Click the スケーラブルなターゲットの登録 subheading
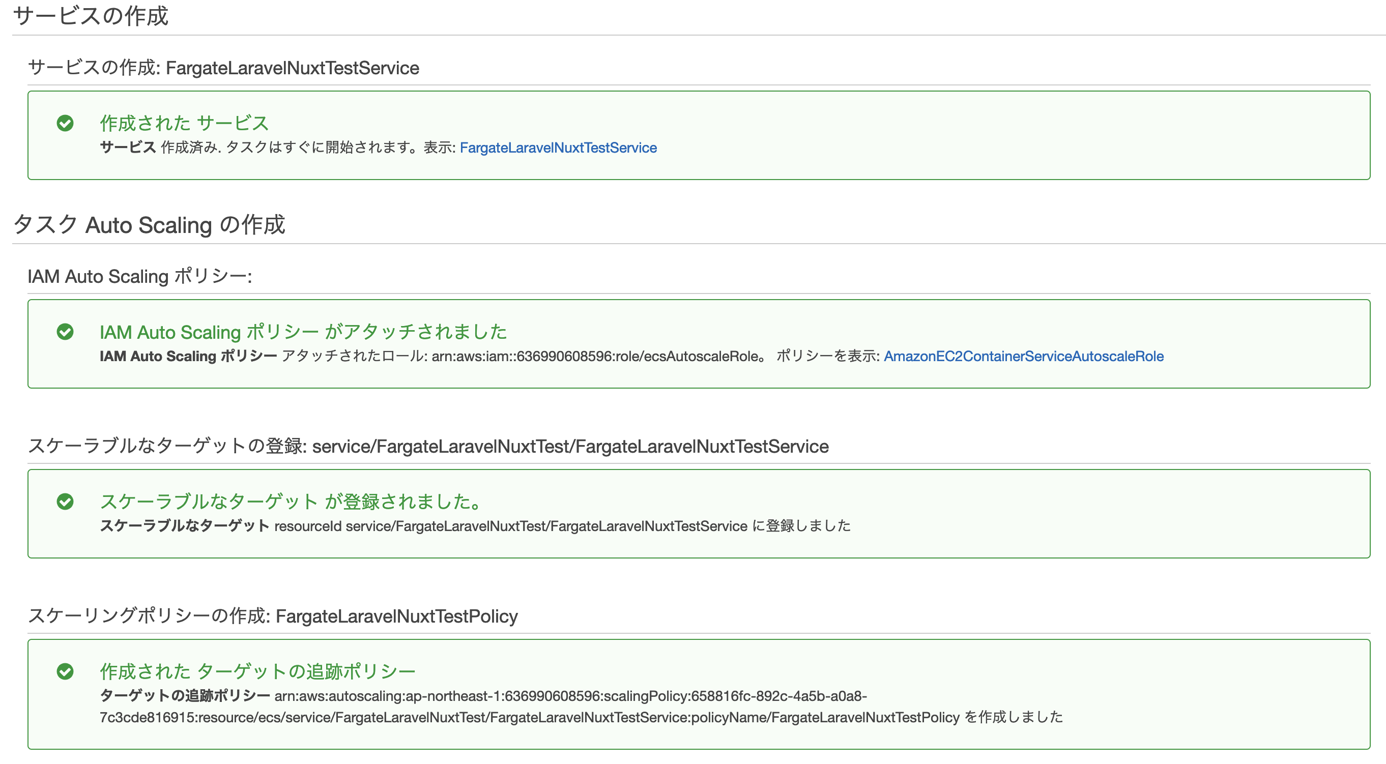Image resolution: width=1386 pixels, height=764 pixels. coord(428,447)
